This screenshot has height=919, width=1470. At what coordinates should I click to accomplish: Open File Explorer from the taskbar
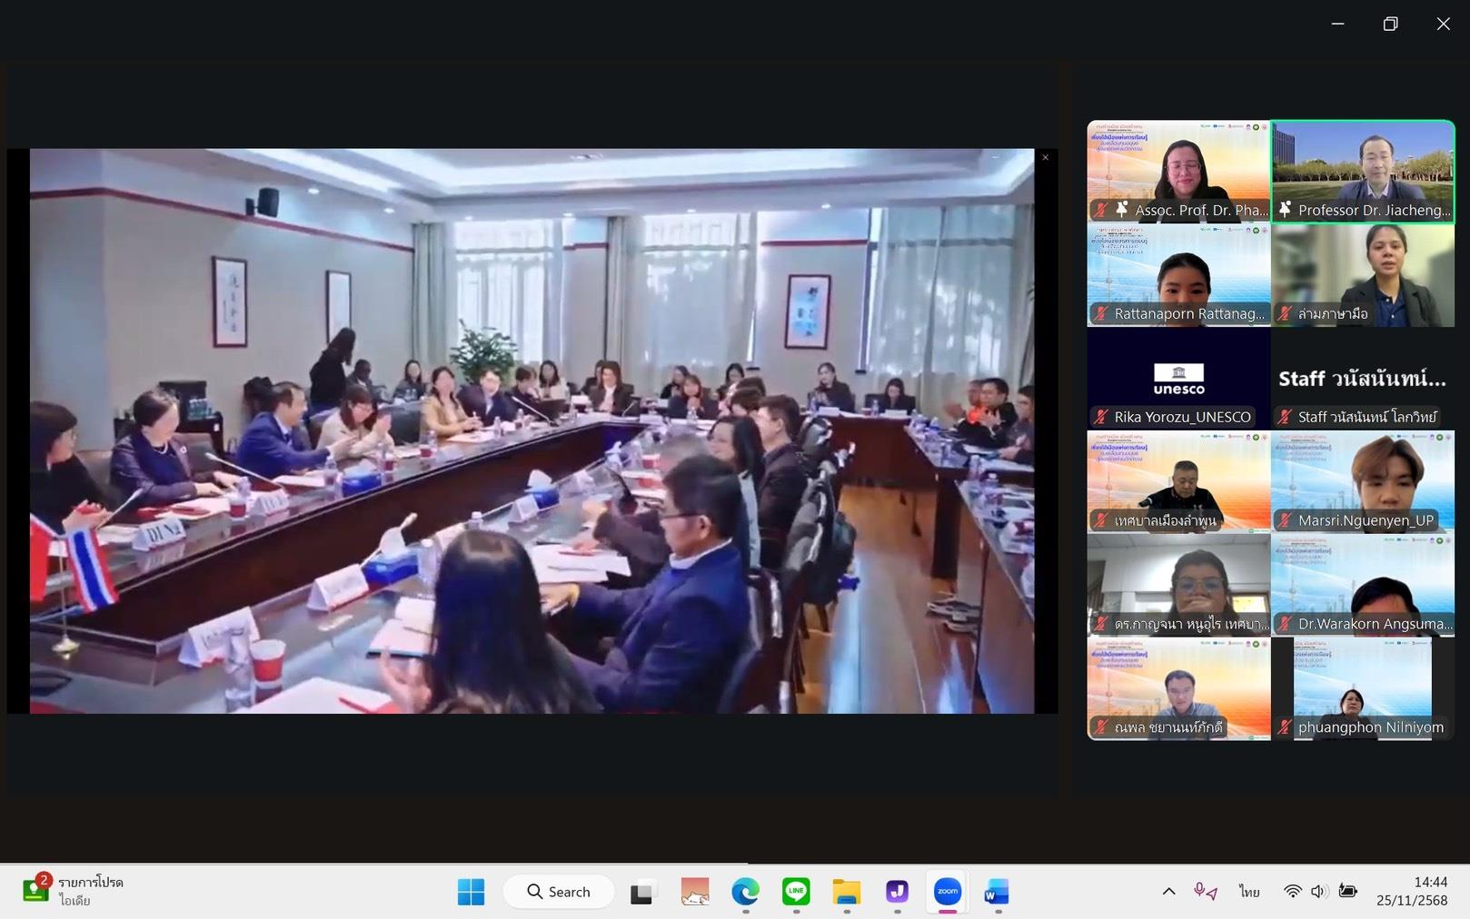846,892
